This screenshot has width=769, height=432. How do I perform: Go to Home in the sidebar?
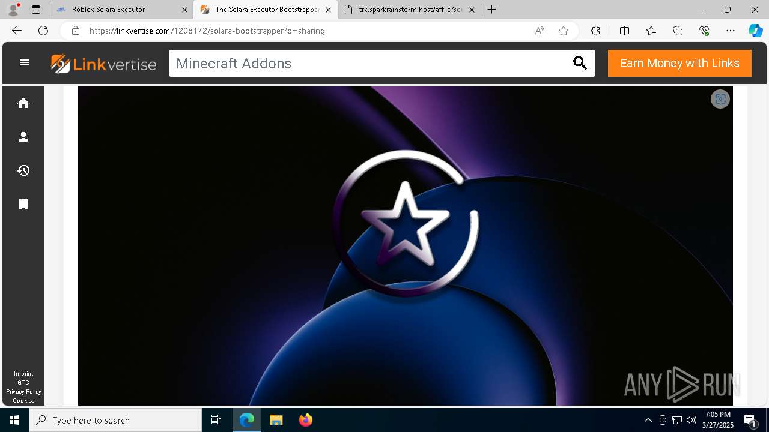[x=23, y=103]
